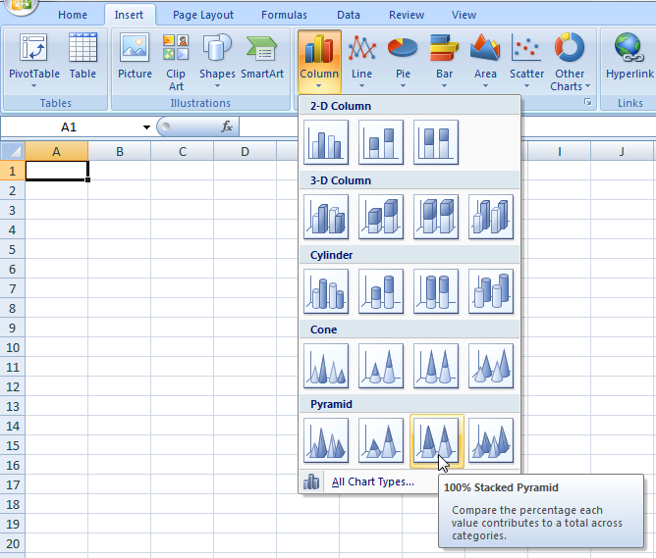Open the Charts group dialog launcher

click(588, 103)
